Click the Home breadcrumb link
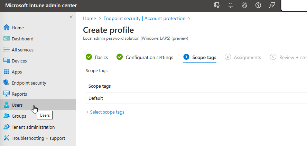 click(90, 19)
